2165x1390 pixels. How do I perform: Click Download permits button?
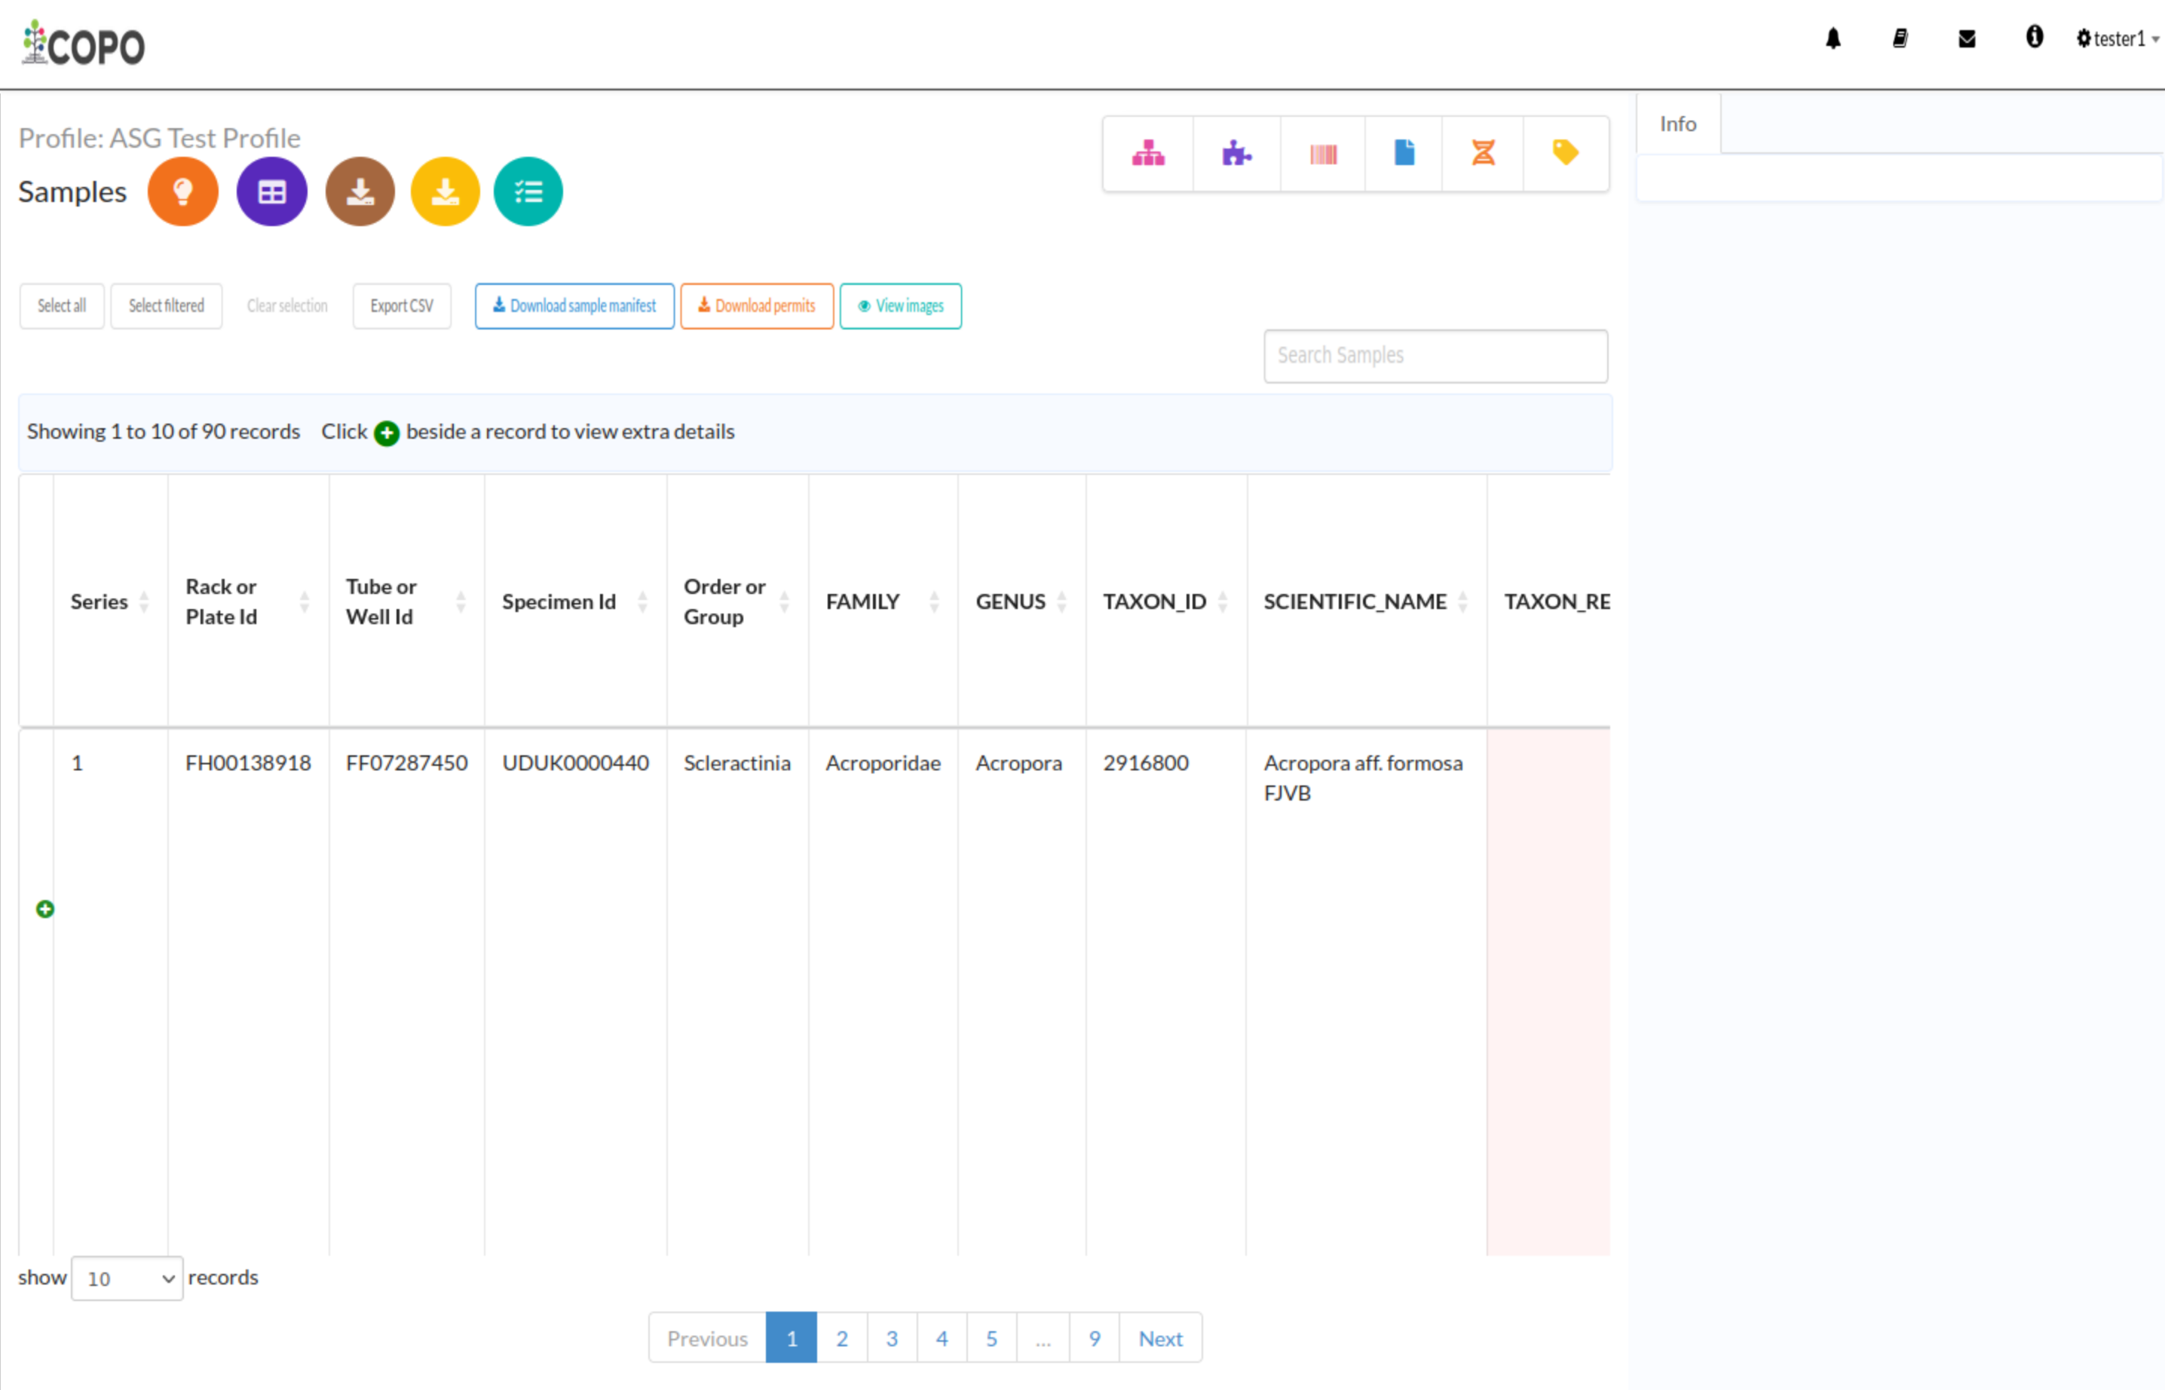click(756, 306)
